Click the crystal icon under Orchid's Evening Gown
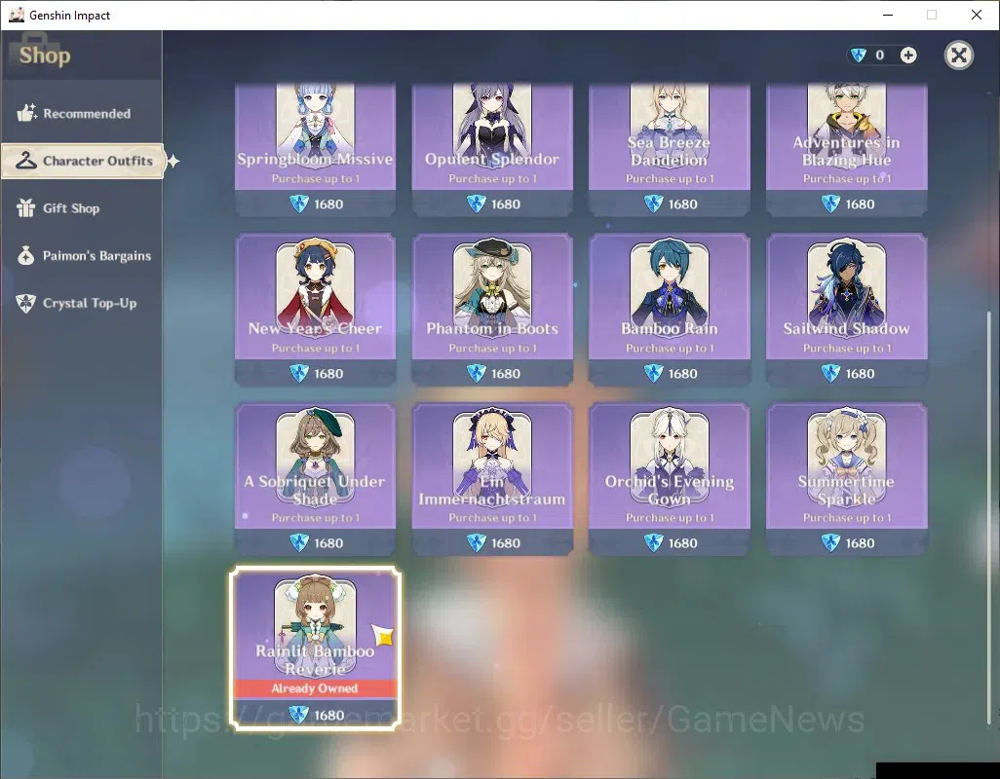This screenshot has width=1000, height=779. [x=654, y=542]
